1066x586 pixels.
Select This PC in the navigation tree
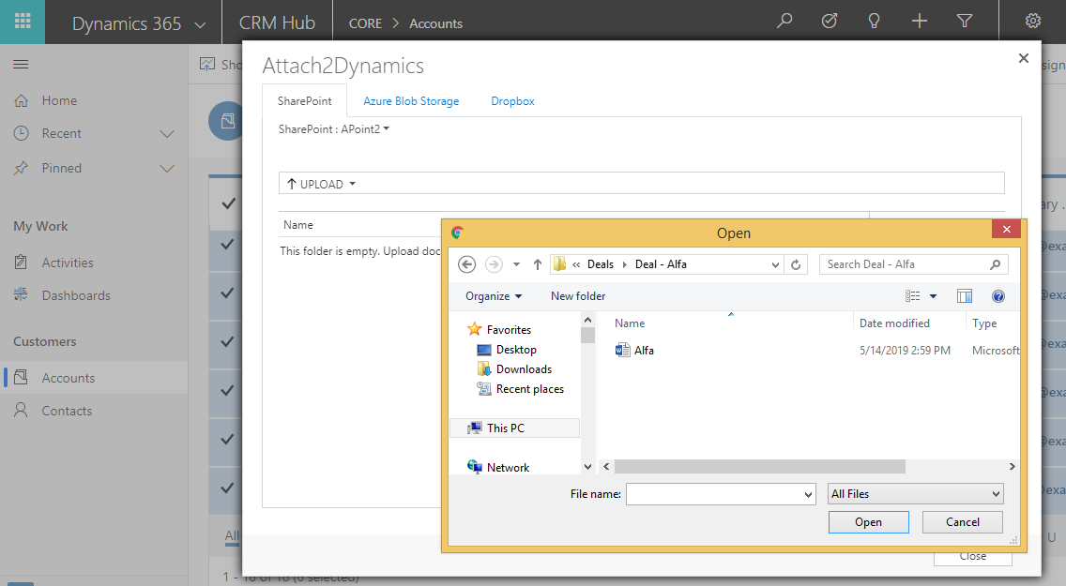(514, 428)
